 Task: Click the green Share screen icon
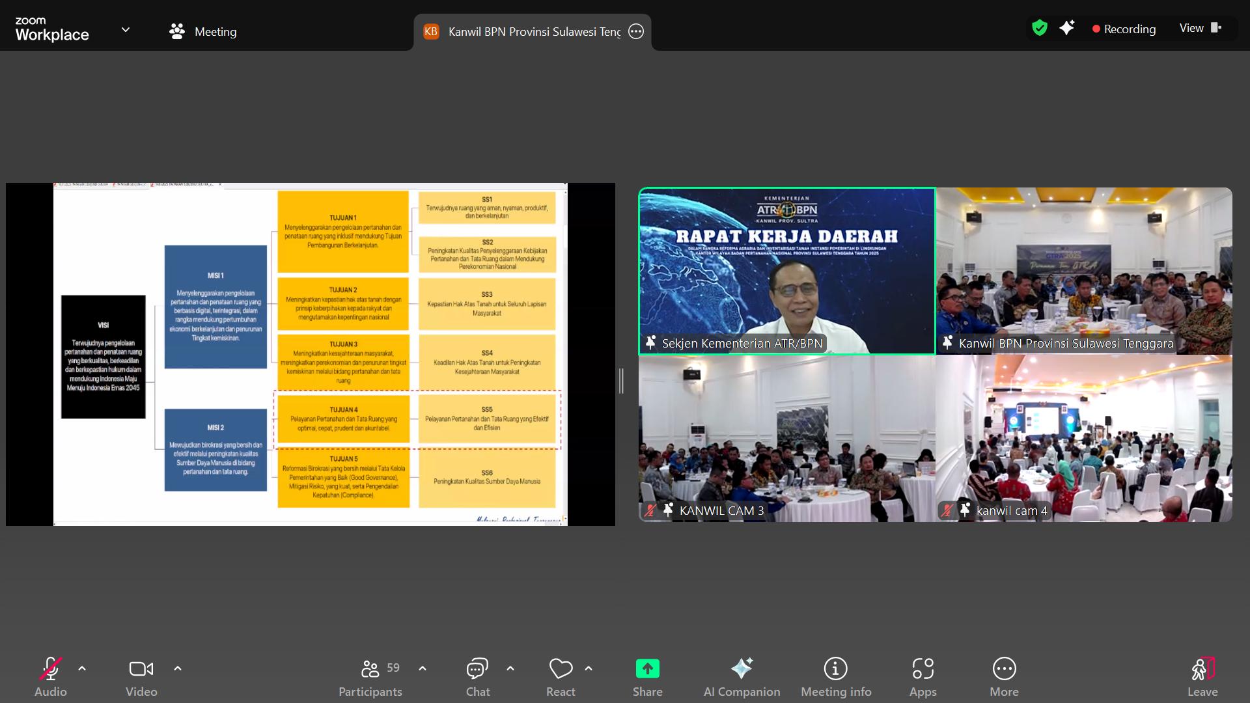pyautogui.click(x=647, y=669)
